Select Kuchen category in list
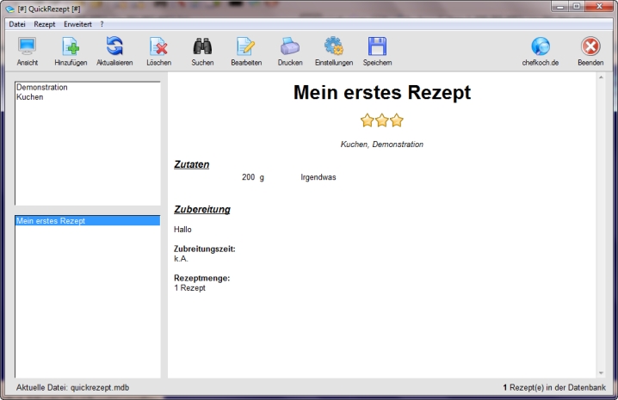Viewport: 618px width, 400px height. tap(29, 97)
